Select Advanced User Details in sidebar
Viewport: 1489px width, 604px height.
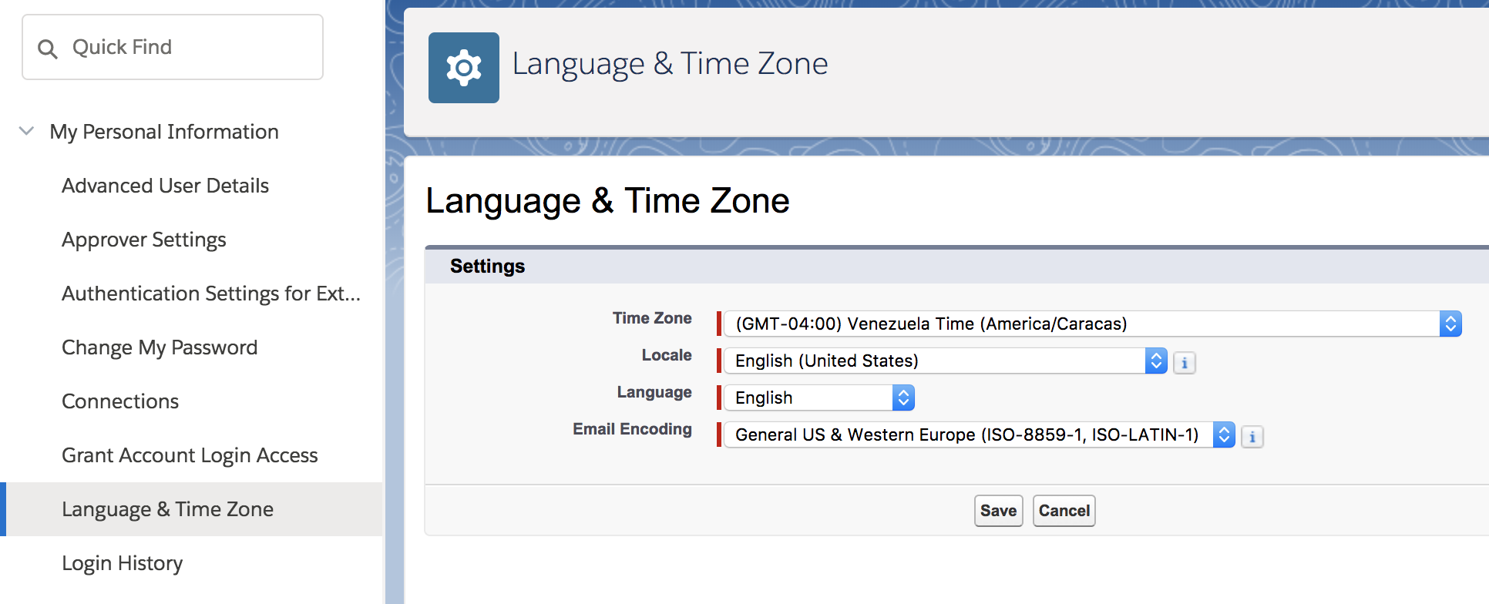point(165,185)
